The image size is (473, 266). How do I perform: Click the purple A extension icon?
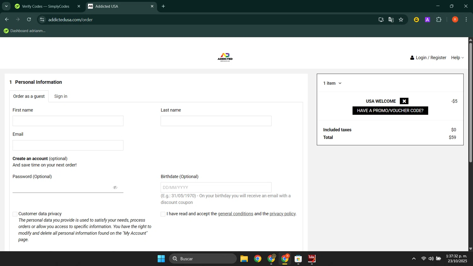click(428, 20)
